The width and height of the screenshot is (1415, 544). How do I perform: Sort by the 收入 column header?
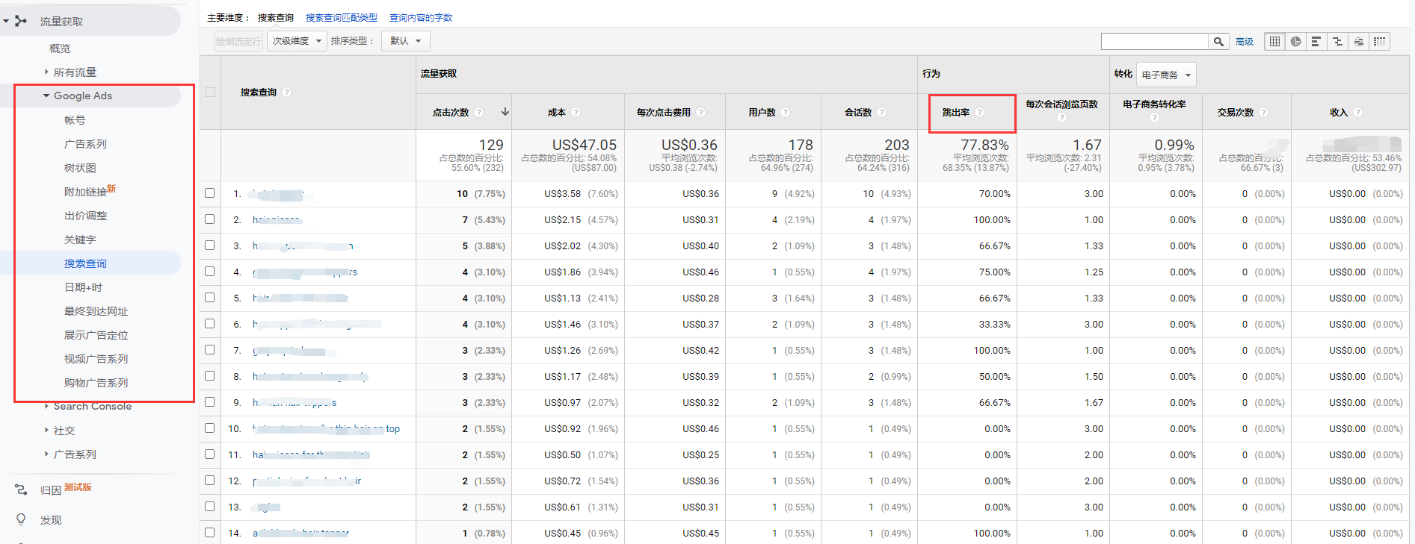coord(1339,113)
